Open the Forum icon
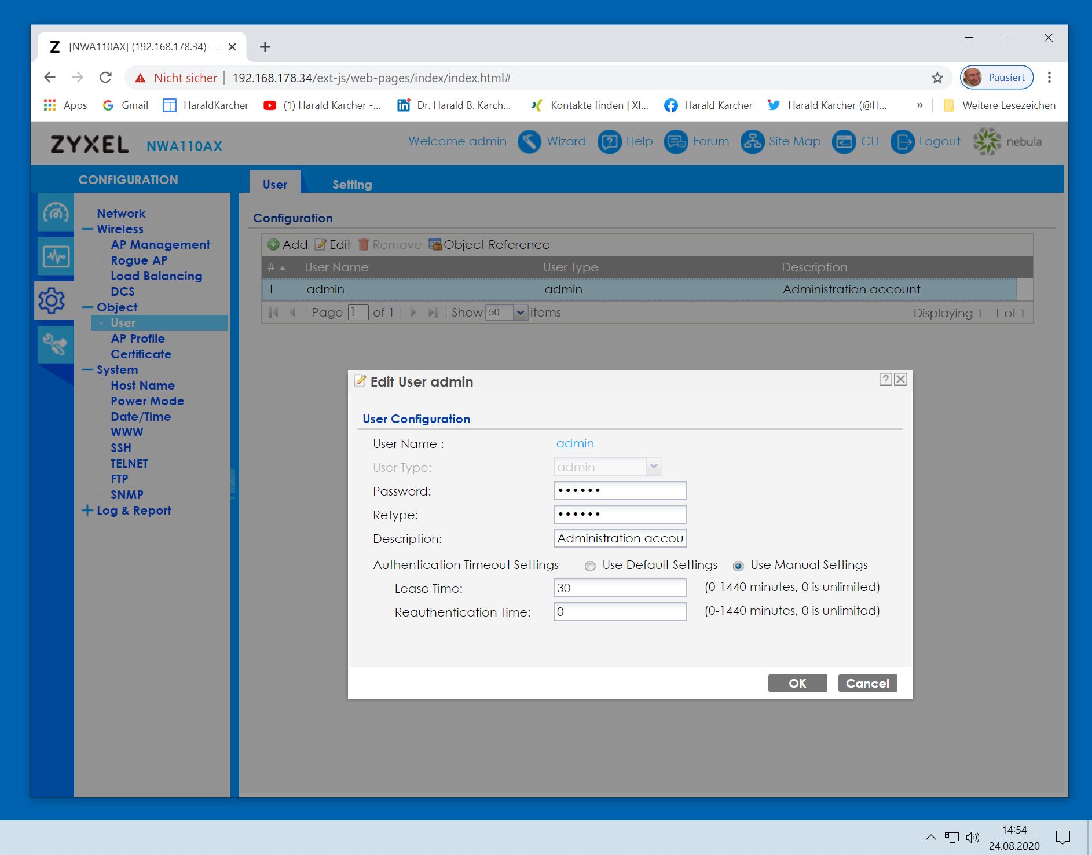This screenshot has height=855, width=1092. pos(675,142)
